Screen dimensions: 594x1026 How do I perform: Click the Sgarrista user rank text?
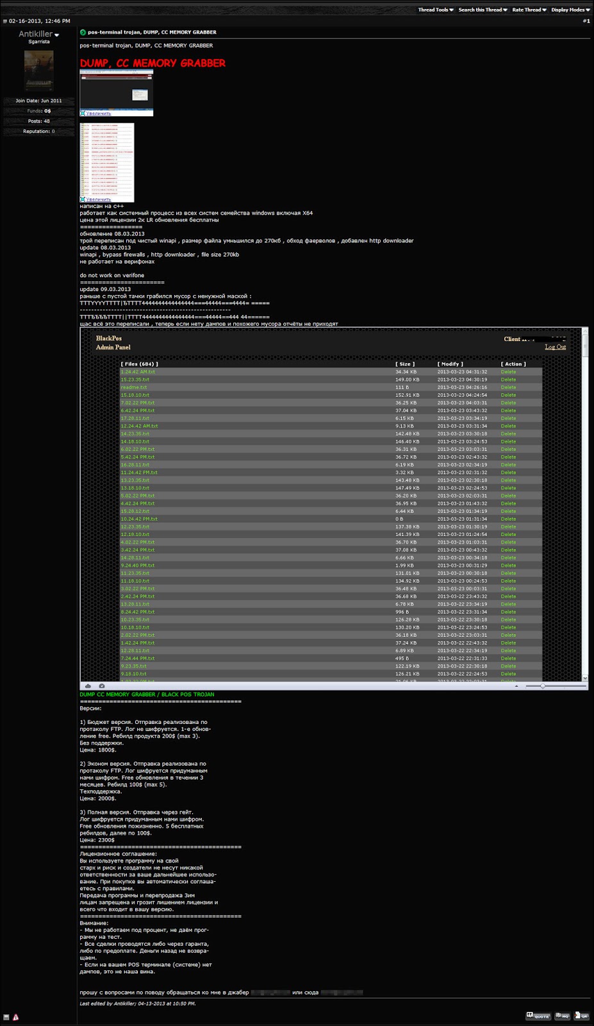pyautogui.click(x=38, y=42)
